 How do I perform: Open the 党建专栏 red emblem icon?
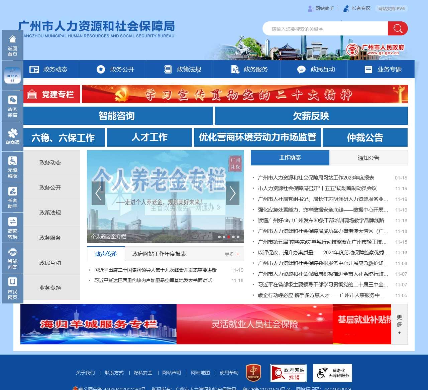(32, 94)
